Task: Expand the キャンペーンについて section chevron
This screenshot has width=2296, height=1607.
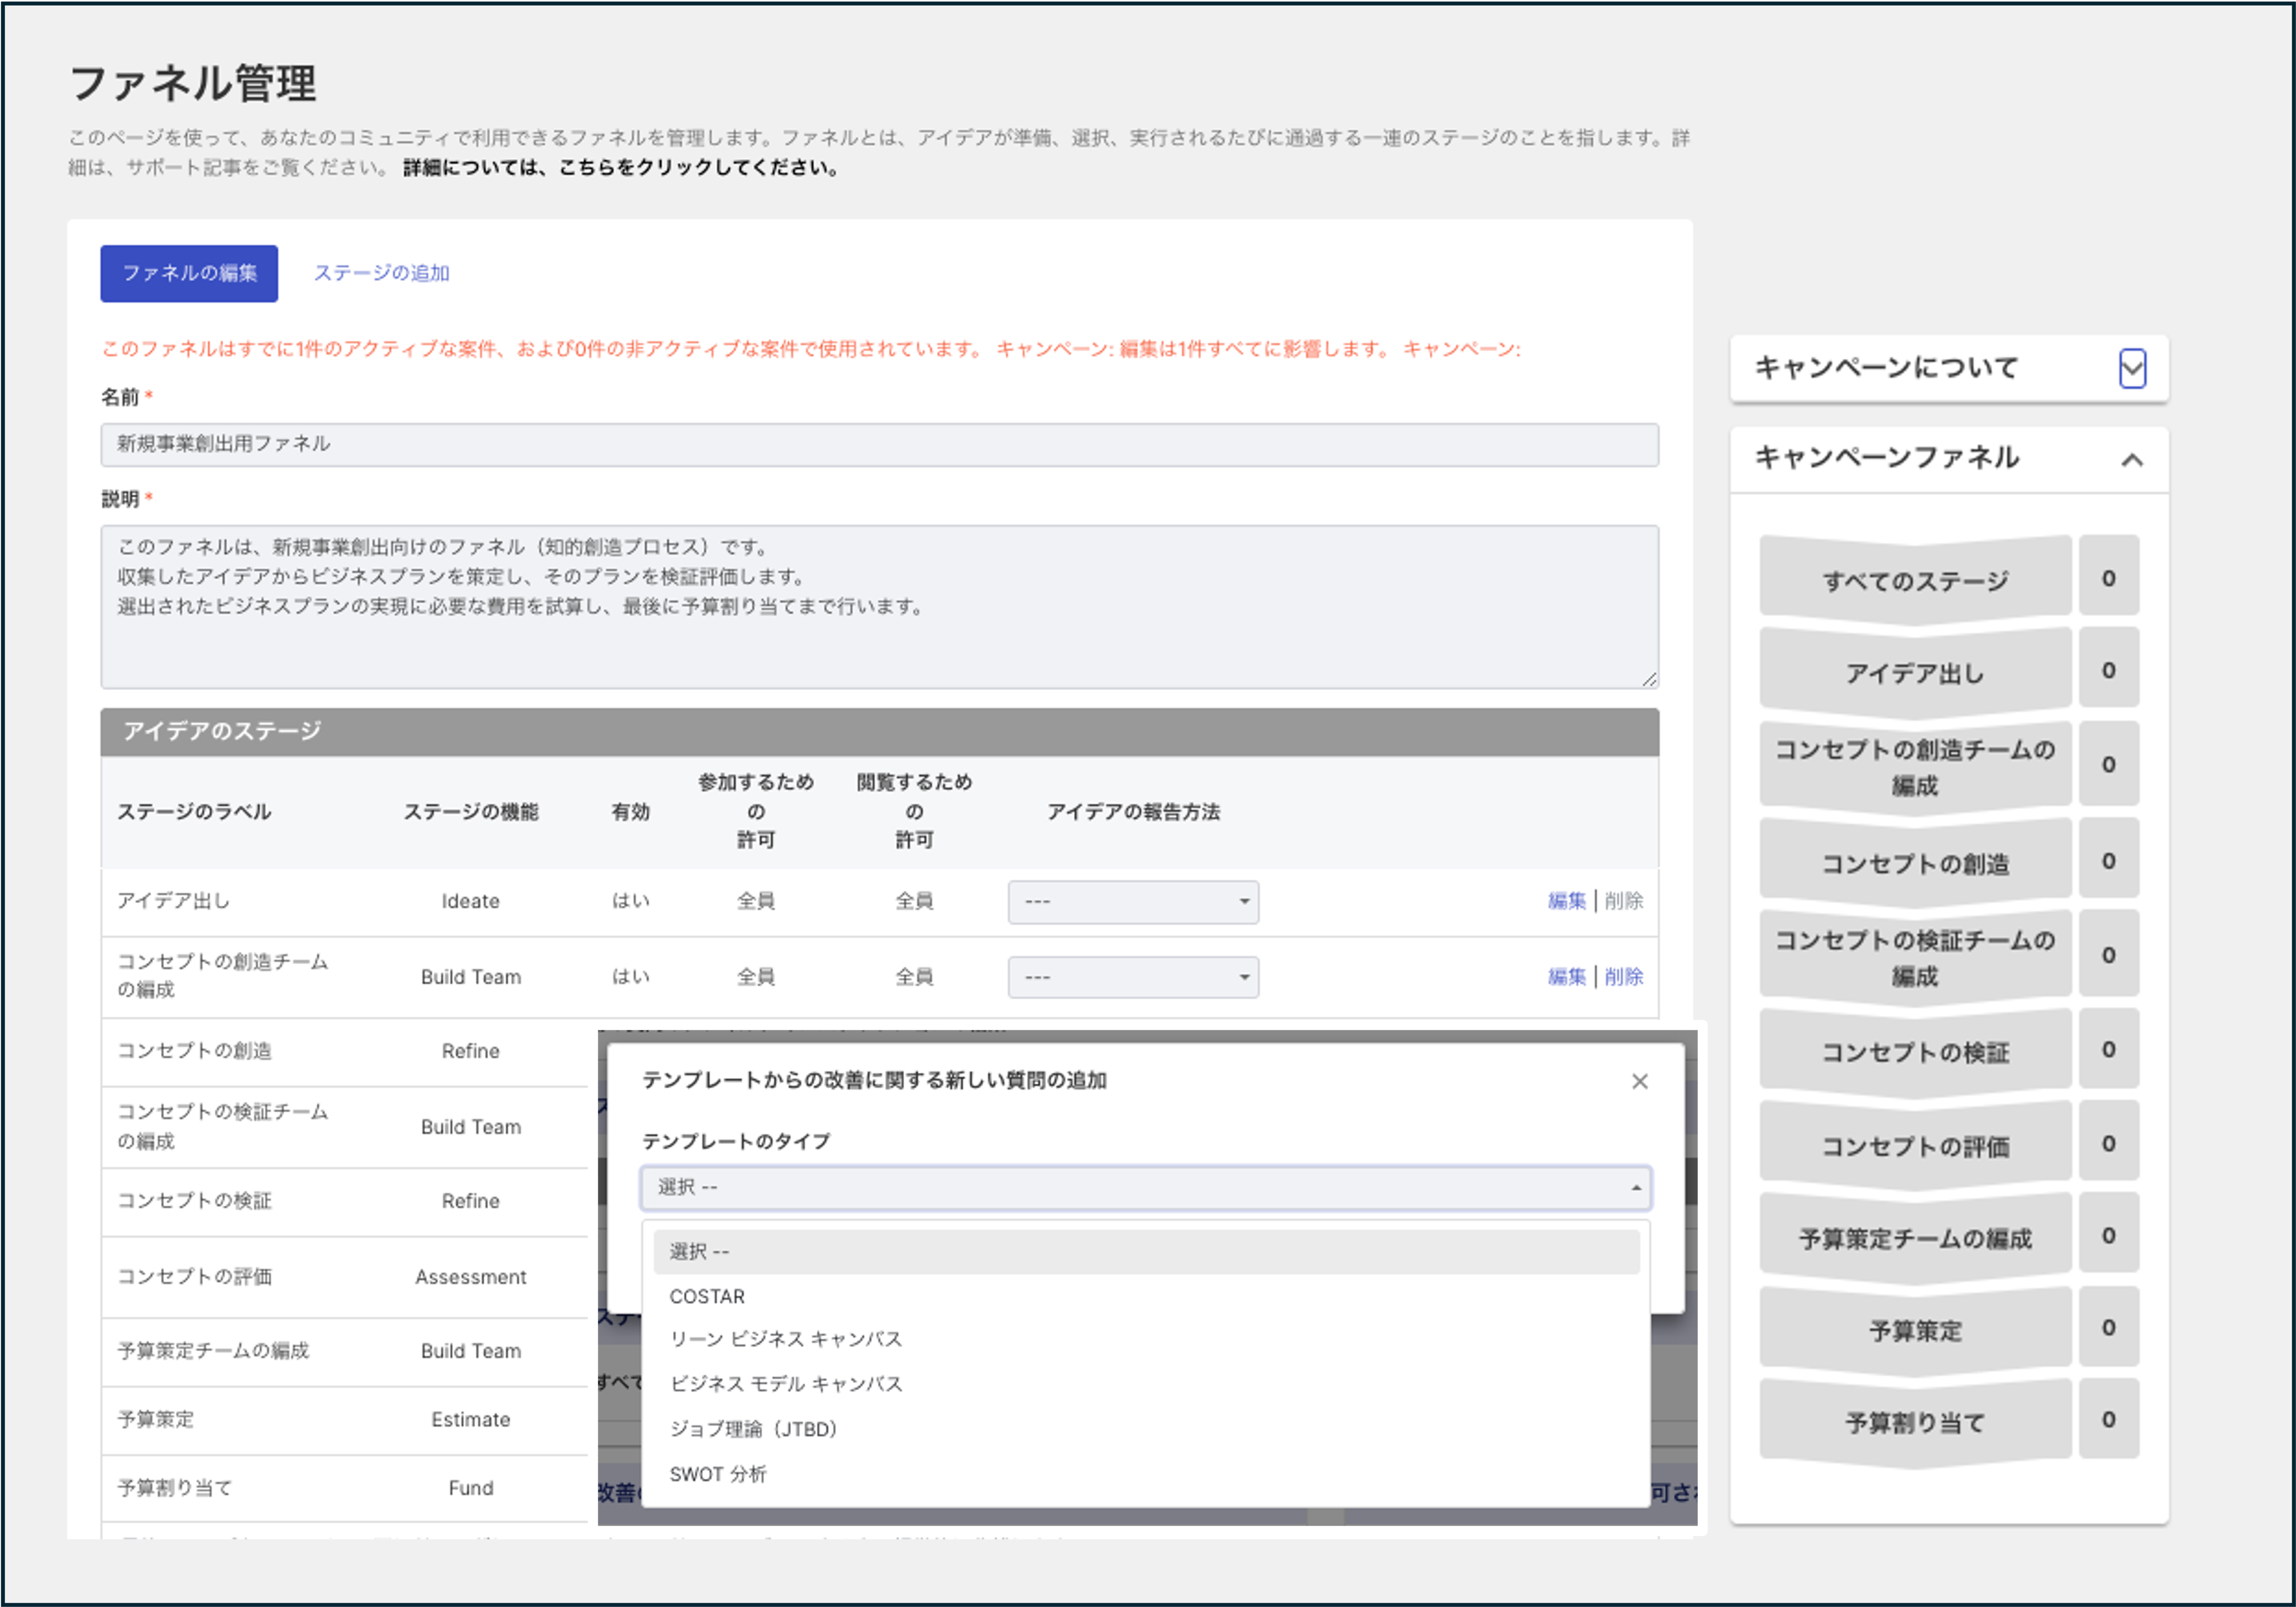Action: 2133,369
